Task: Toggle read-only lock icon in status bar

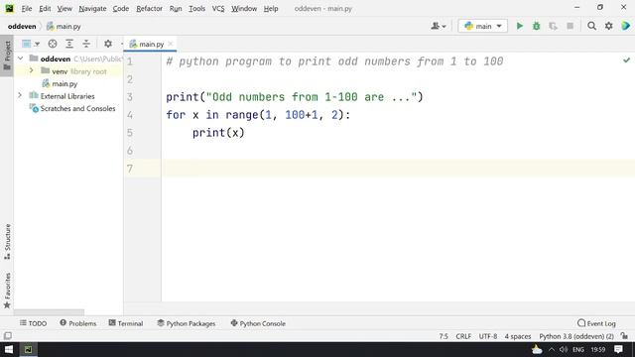Action: pyautogui.click(x=624, y=336)
